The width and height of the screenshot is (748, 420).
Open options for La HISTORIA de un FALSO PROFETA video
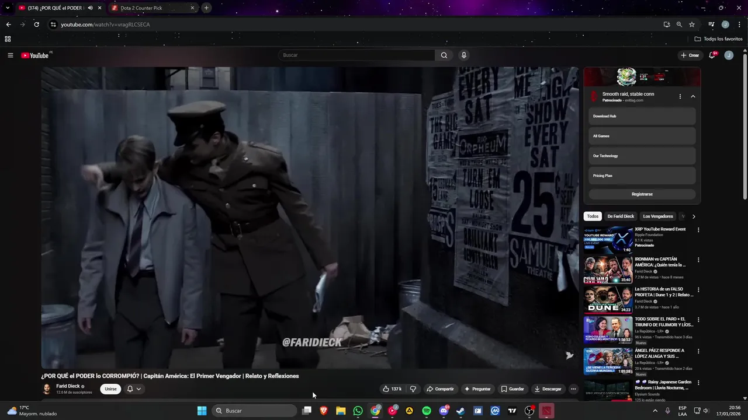click(698, 289)
